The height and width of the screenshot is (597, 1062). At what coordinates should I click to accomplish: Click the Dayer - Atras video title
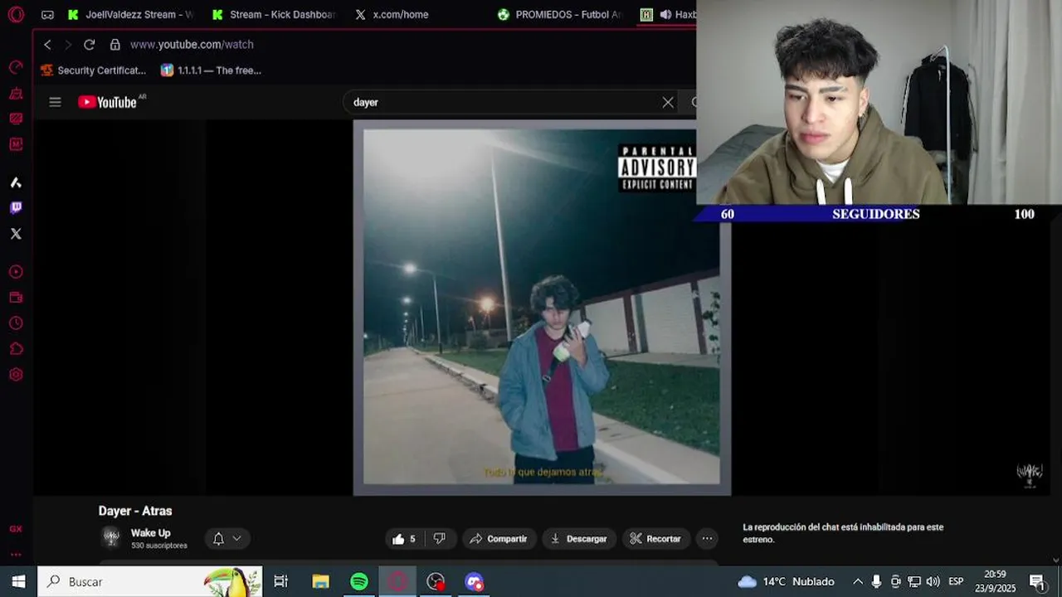pos(135,511)
